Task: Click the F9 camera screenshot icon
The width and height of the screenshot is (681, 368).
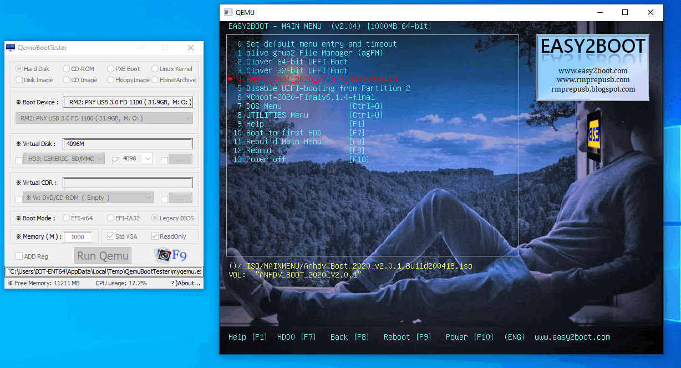Action: pos(171,255)
